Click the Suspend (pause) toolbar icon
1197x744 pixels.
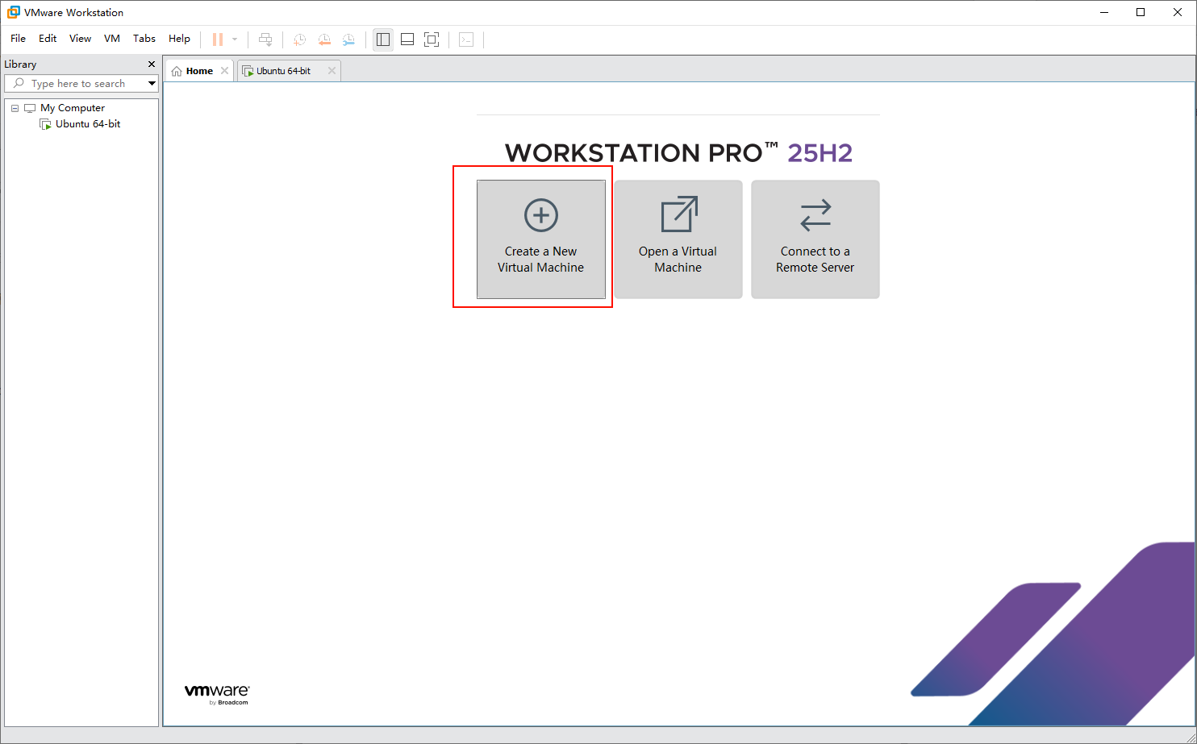click(x=217, y=39)
